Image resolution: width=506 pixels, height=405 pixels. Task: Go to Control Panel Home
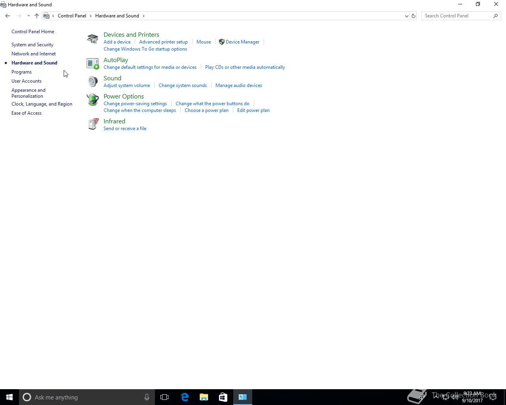(33, 32)
